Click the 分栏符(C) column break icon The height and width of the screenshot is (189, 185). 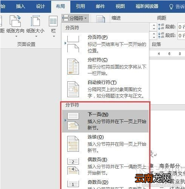tap(73, 67)
